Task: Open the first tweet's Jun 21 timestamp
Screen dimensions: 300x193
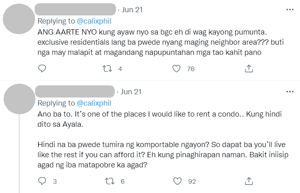Action: (132, 10)
